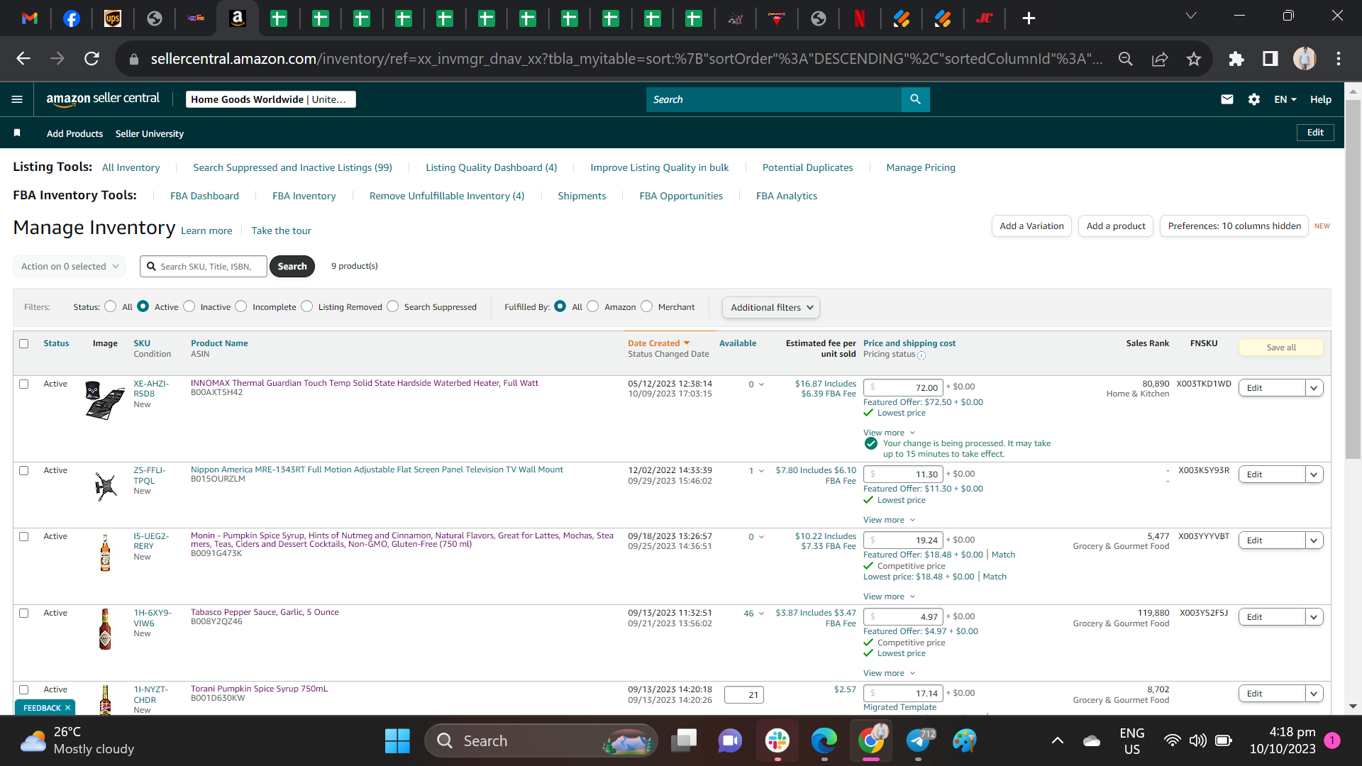Open FBA Inventory tool link
The height and width of the screenshot is (766, 1362).
click(x=304, y=196)
